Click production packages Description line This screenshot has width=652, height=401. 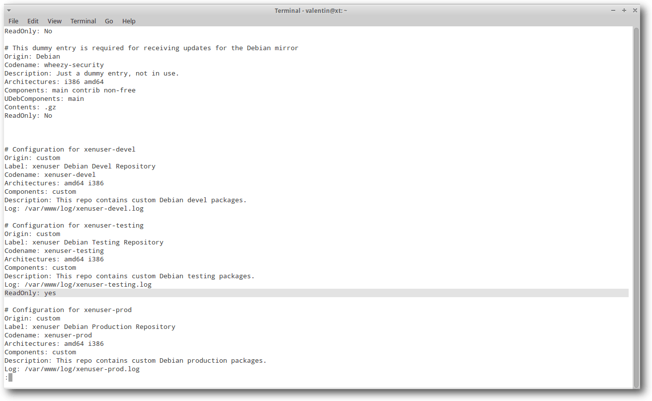[x=136, y=360]
